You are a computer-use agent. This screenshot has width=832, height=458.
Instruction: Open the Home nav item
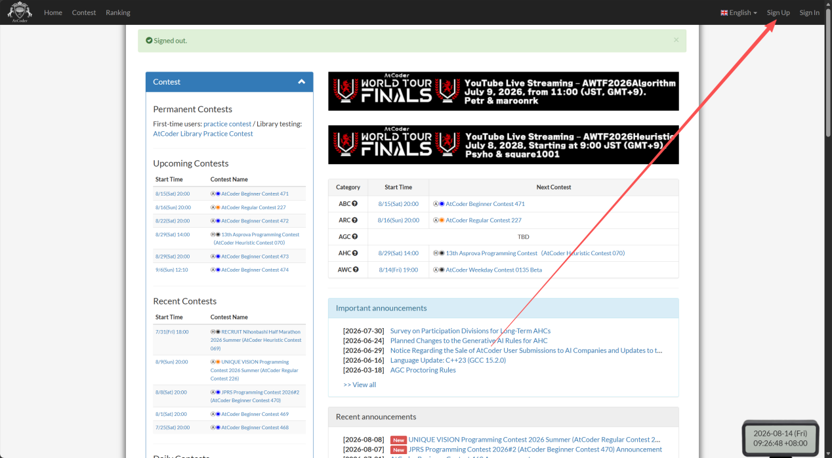(x=53, y=12)
